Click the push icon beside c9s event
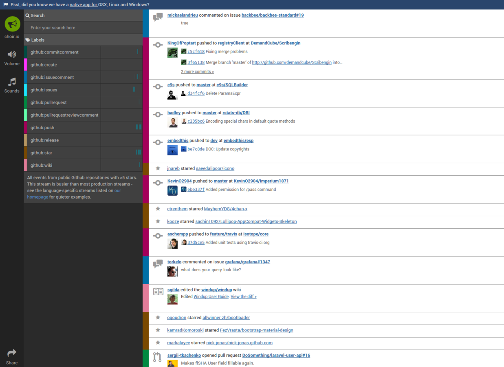The height and width of the screenshot is (367, 504). 158,86
